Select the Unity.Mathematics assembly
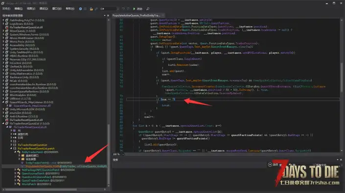The width and height of the screenshot is (345, 193). (x=26, y=74)
